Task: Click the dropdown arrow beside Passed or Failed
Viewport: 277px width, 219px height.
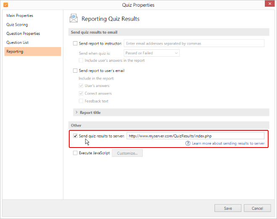Action: [176, 53]
